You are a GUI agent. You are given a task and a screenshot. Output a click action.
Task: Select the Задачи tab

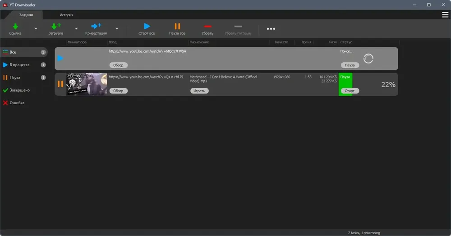click(26, 15)
